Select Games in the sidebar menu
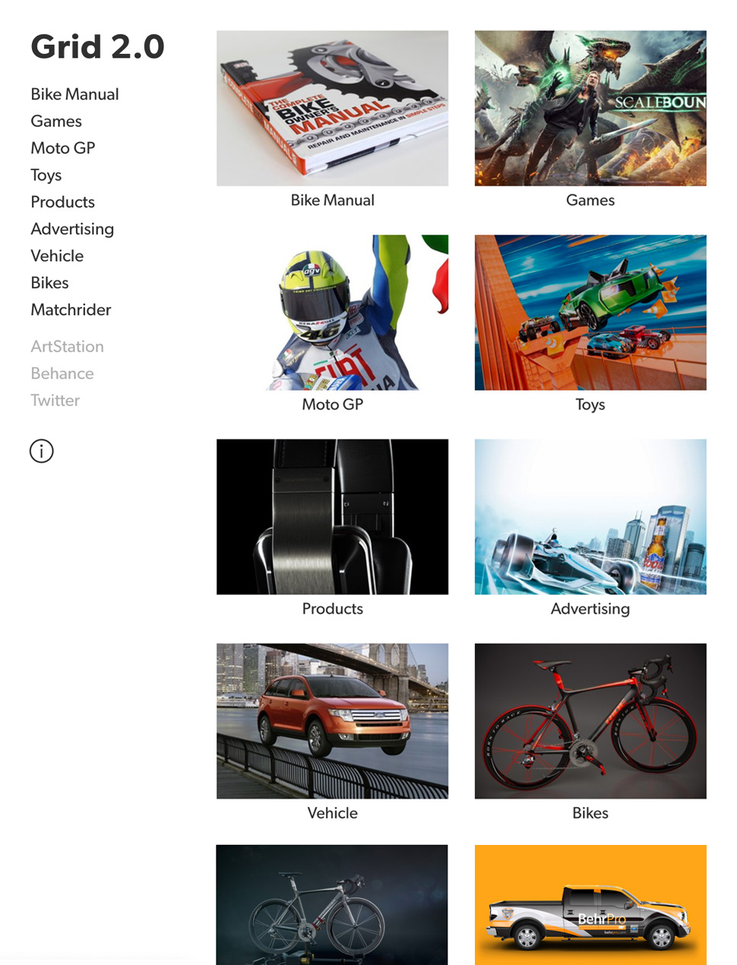This screenshot has height=965, width=737. point(56,122)
